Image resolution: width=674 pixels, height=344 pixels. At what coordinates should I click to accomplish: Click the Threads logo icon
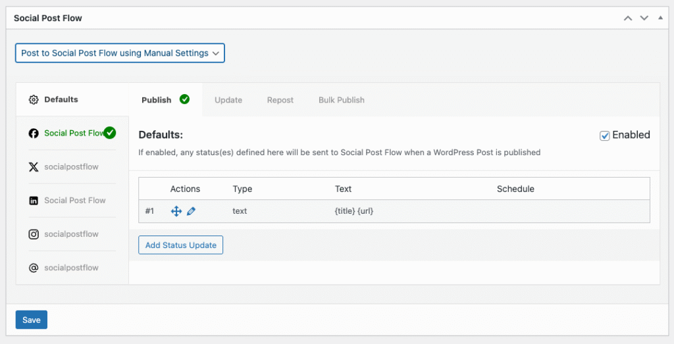pyautogui.click(x=34, y=268)
